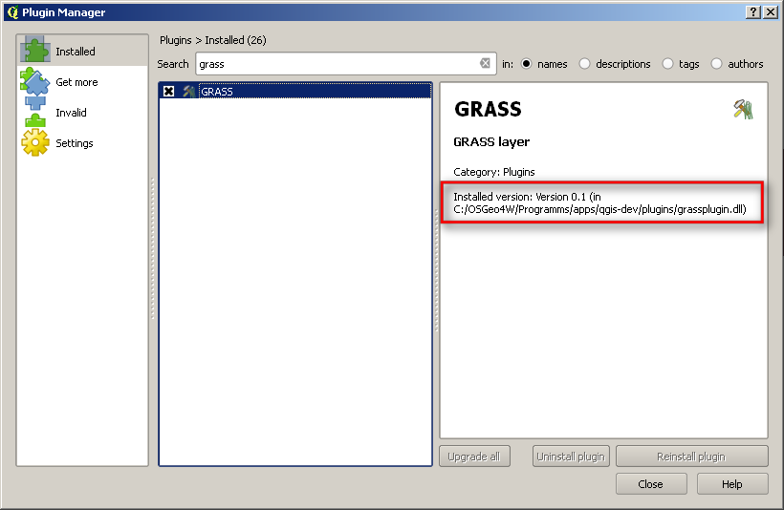Select the GRASS row in plugin list
This screenshot has height=510, width=784.
(295, 91)
